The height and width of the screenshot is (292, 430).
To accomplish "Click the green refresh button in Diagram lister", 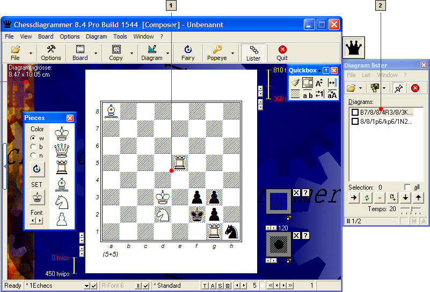I will pos(367,198).
